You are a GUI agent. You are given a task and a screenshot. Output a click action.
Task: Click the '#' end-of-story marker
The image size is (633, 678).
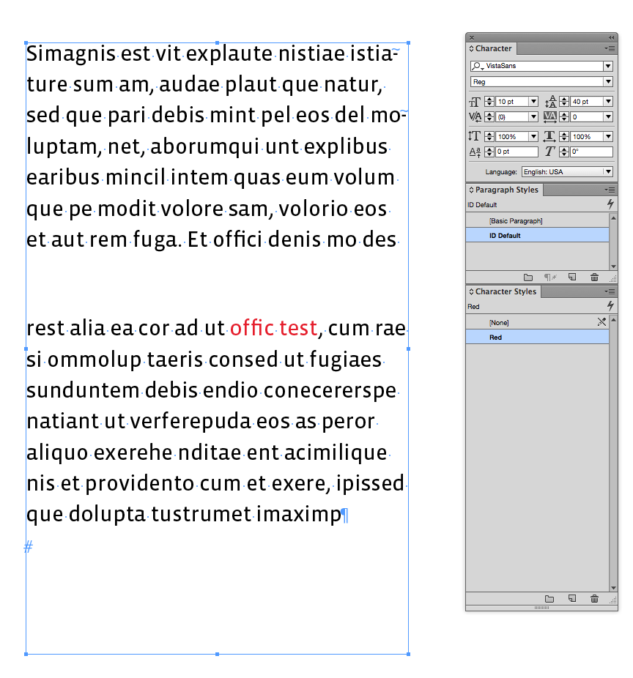[28, 547]
